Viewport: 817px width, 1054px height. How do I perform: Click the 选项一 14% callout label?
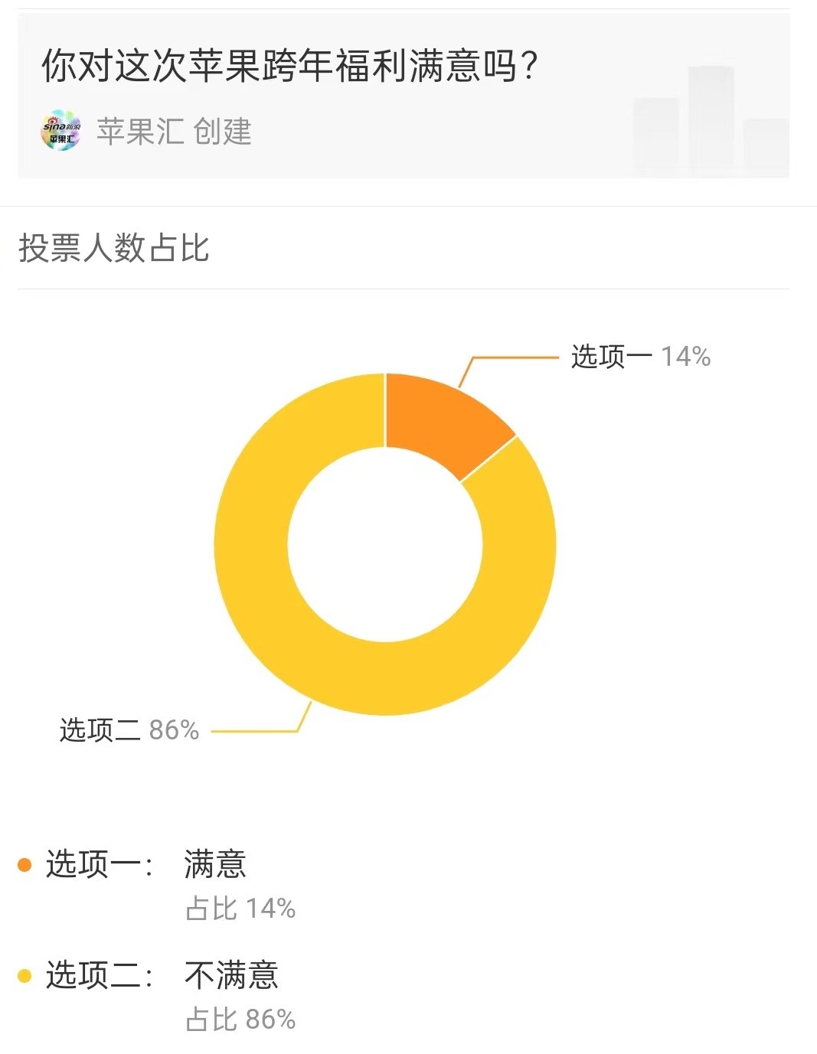pos(640,355)
